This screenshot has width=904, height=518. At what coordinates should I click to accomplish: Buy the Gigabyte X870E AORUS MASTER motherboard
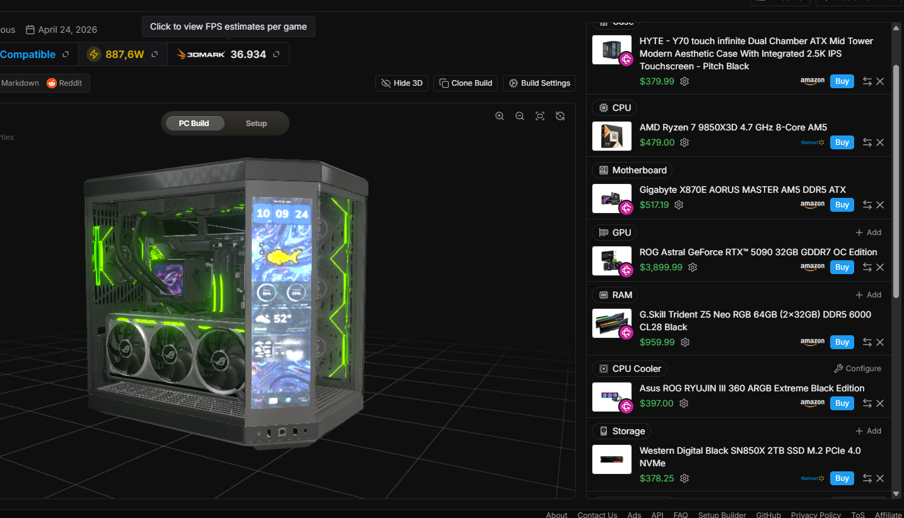[842, 205]
